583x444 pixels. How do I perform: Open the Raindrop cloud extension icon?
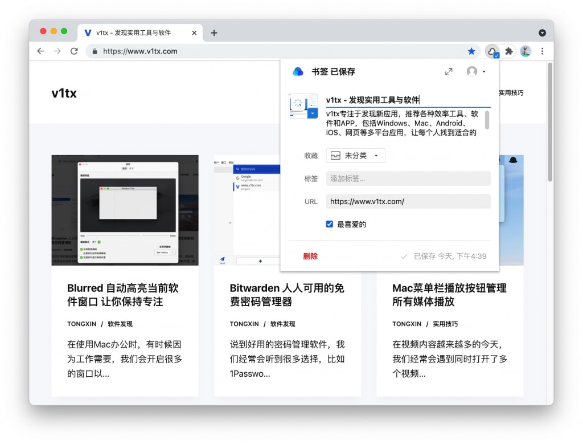coord(492,51)
